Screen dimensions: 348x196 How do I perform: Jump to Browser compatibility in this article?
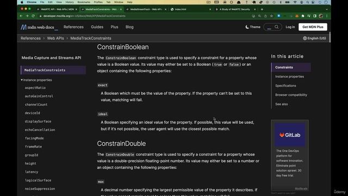coord(291,95)
